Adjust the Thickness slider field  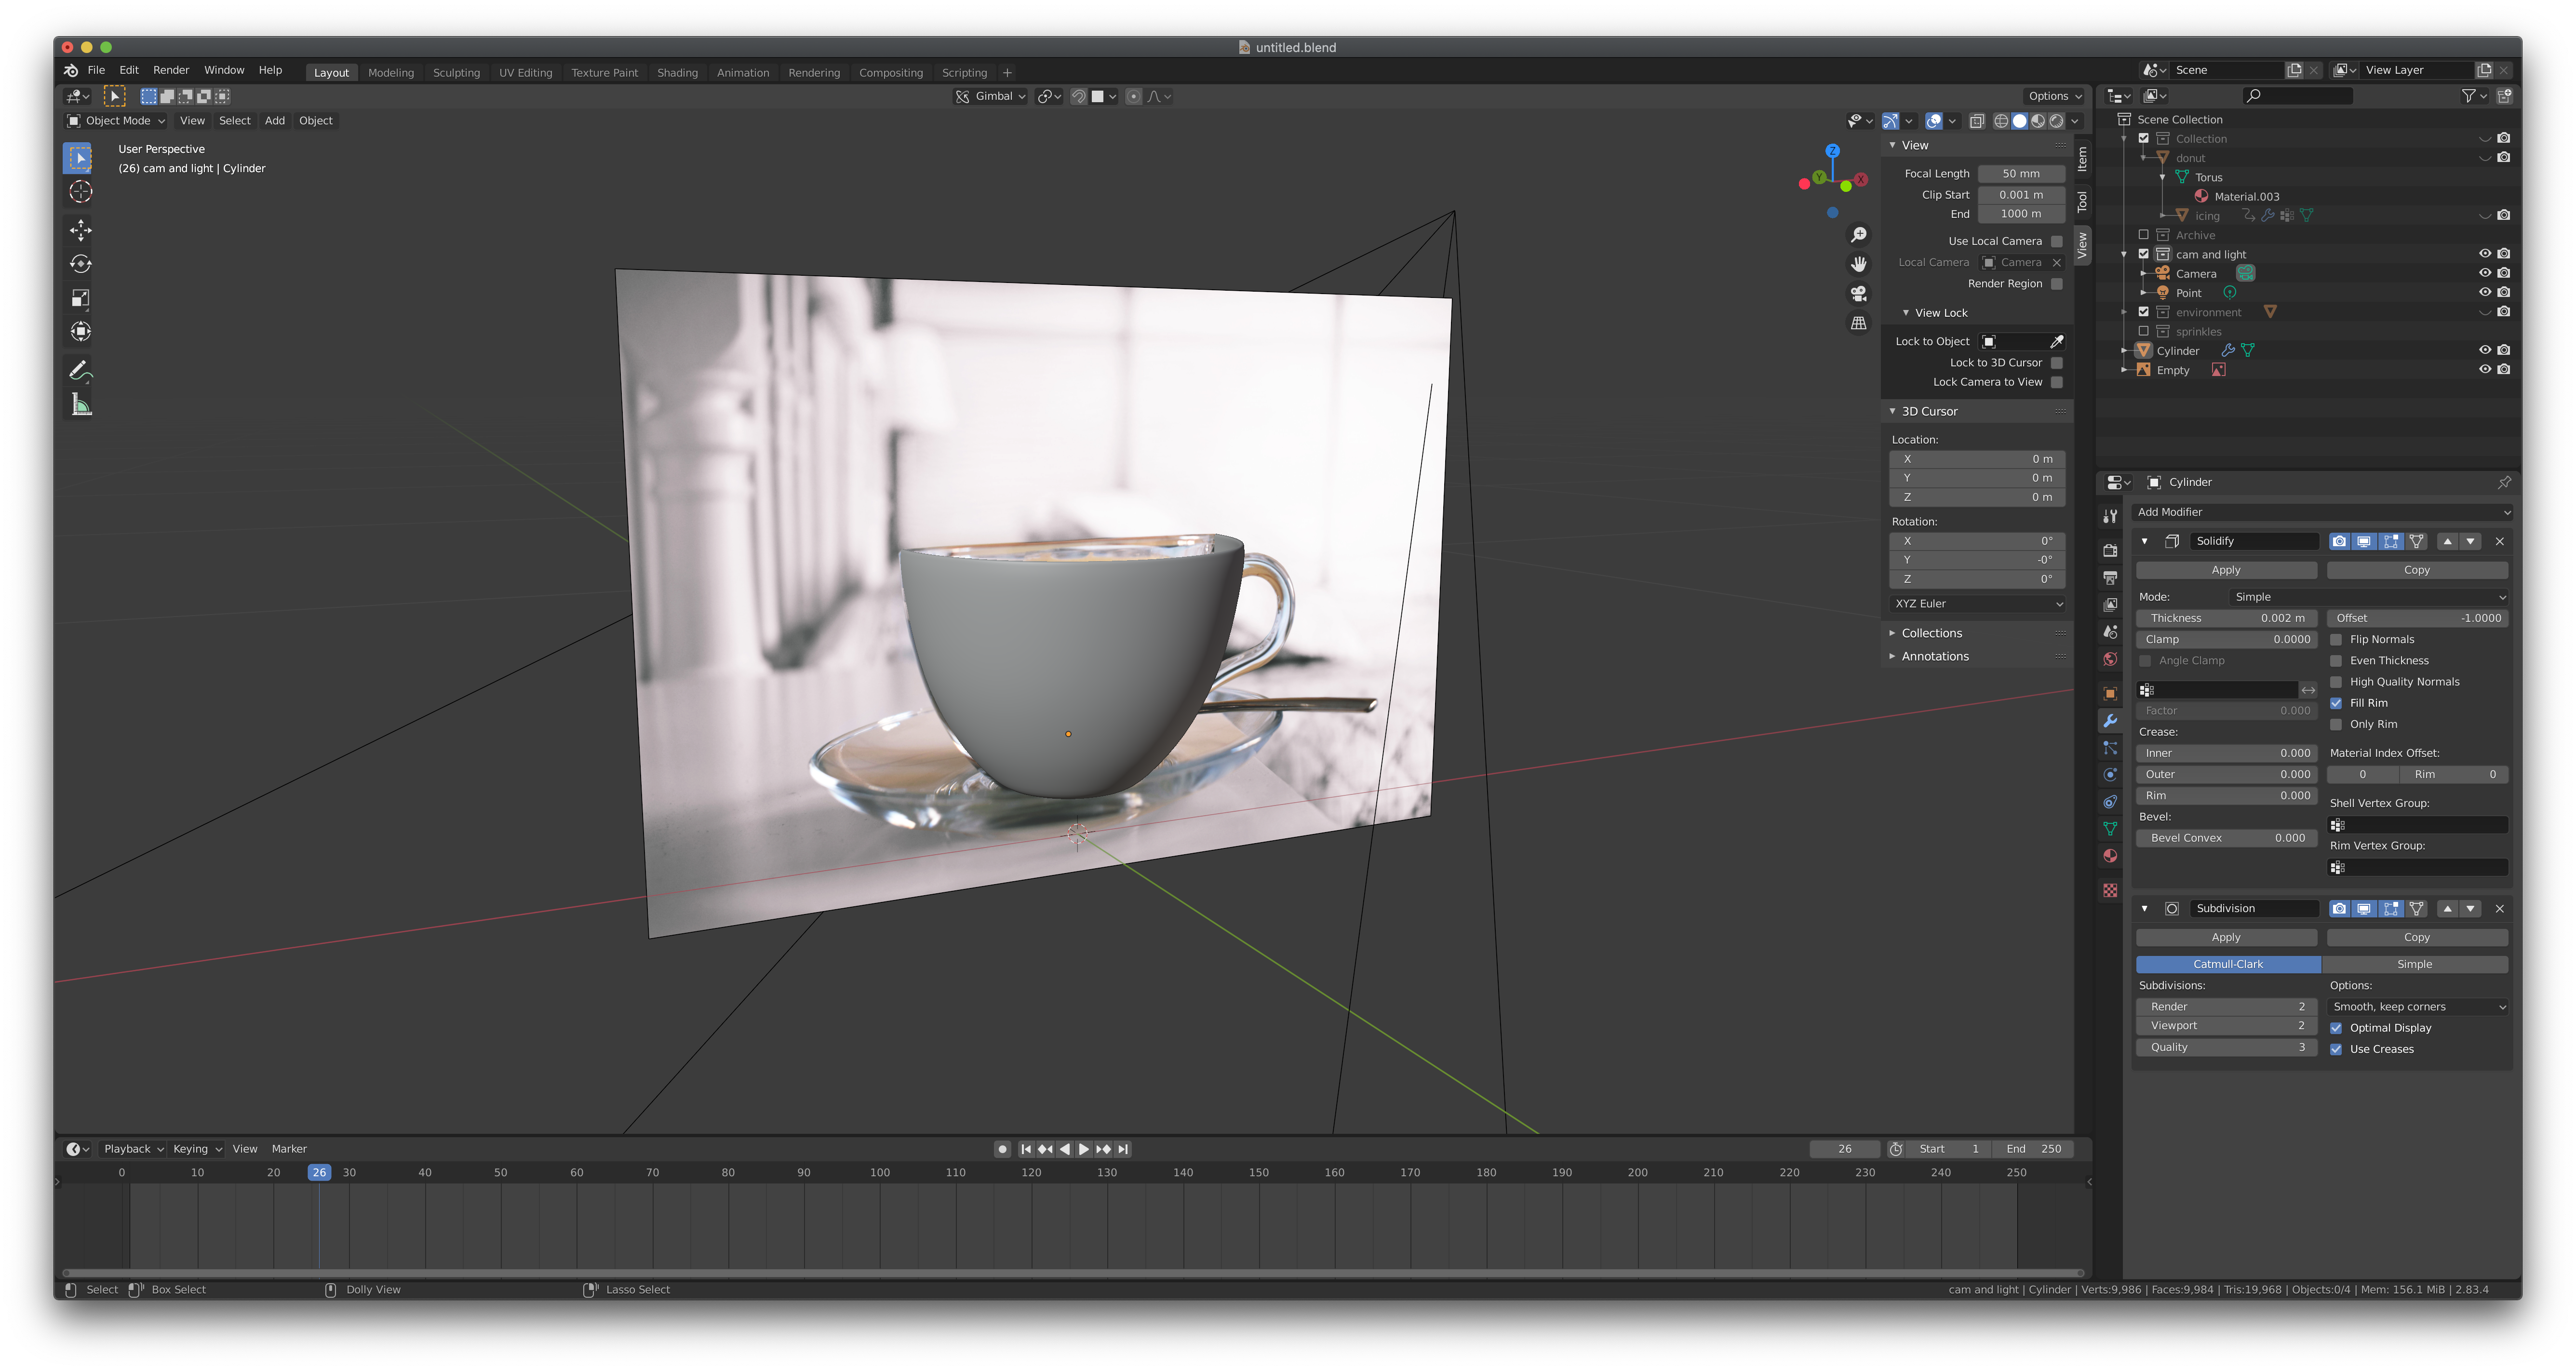point(2226,618)
